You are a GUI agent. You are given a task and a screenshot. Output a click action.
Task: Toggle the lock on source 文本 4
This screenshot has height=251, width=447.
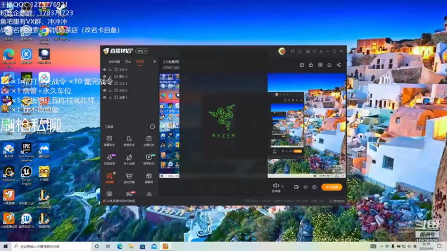pyautogui.click(x=110, y=69)
